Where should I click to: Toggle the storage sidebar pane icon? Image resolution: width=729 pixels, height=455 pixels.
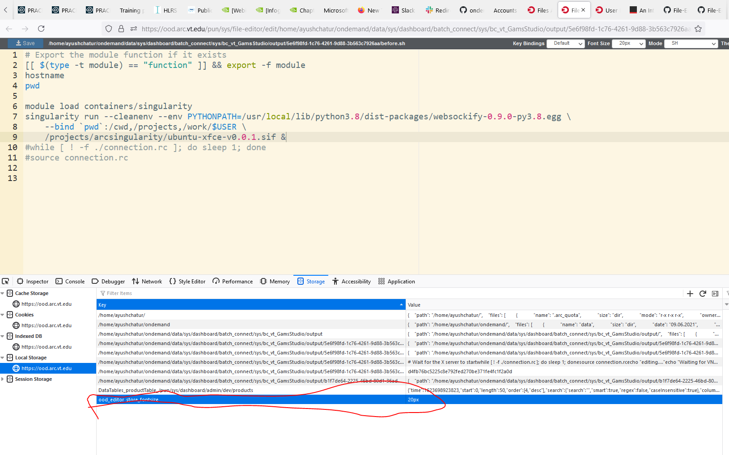(x=715, y=294)
